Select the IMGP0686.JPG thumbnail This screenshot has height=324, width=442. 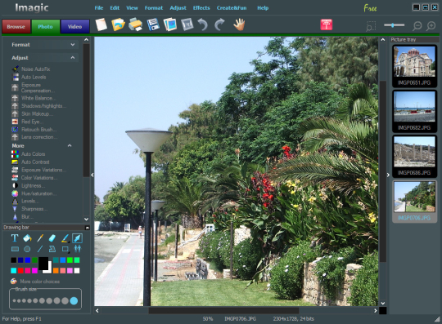[414, 156]
